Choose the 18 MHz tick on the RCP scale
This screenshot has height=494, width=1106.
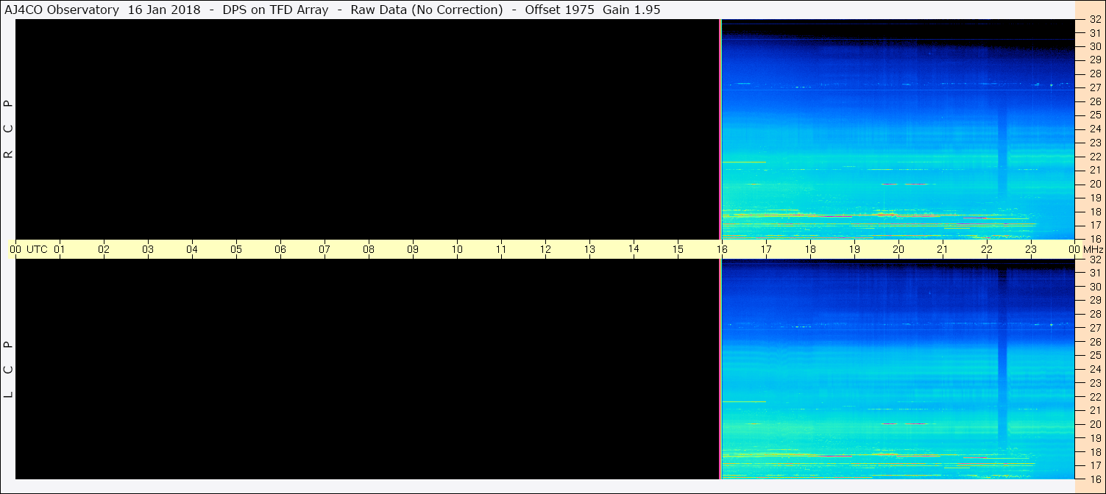(x=1095, y=212)
